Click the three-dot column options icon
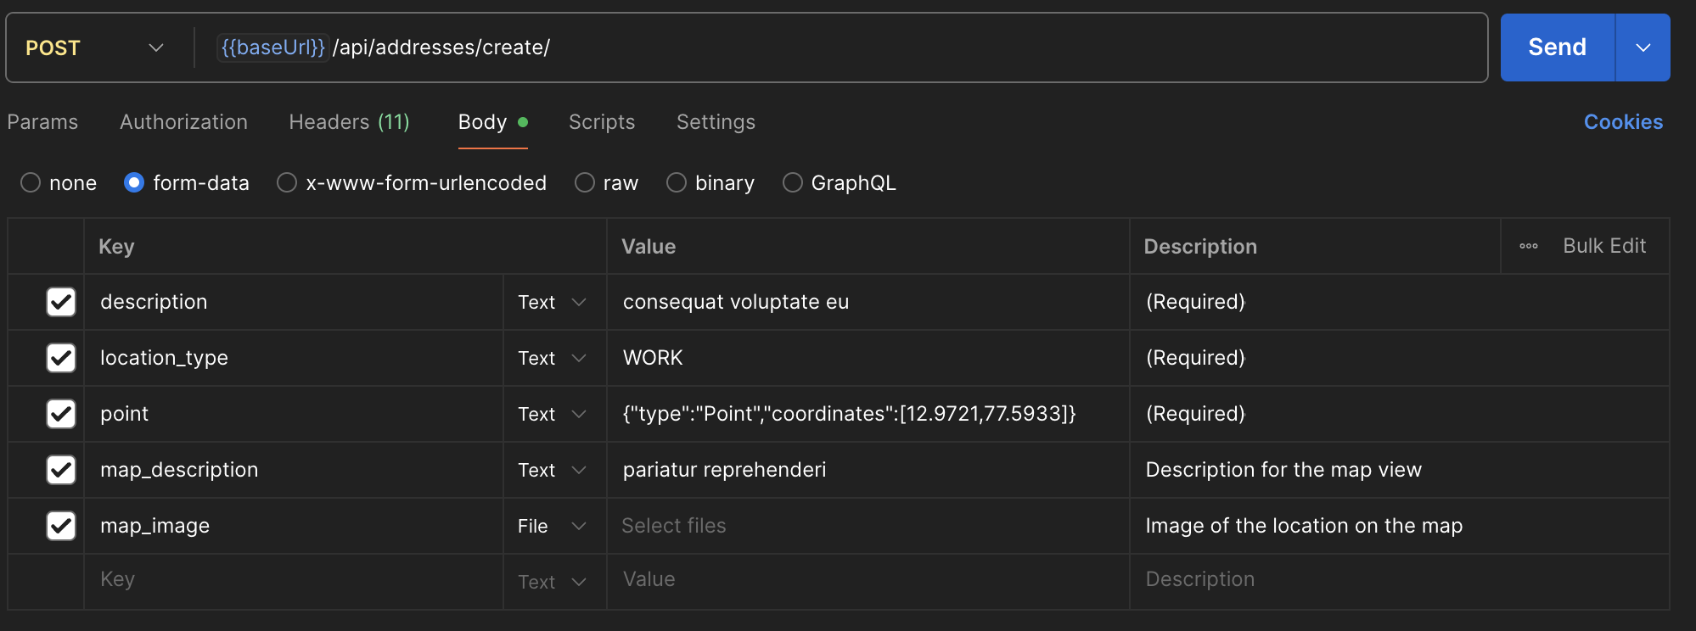This screenshot has width=1696, height=631. pos(1528,246)
